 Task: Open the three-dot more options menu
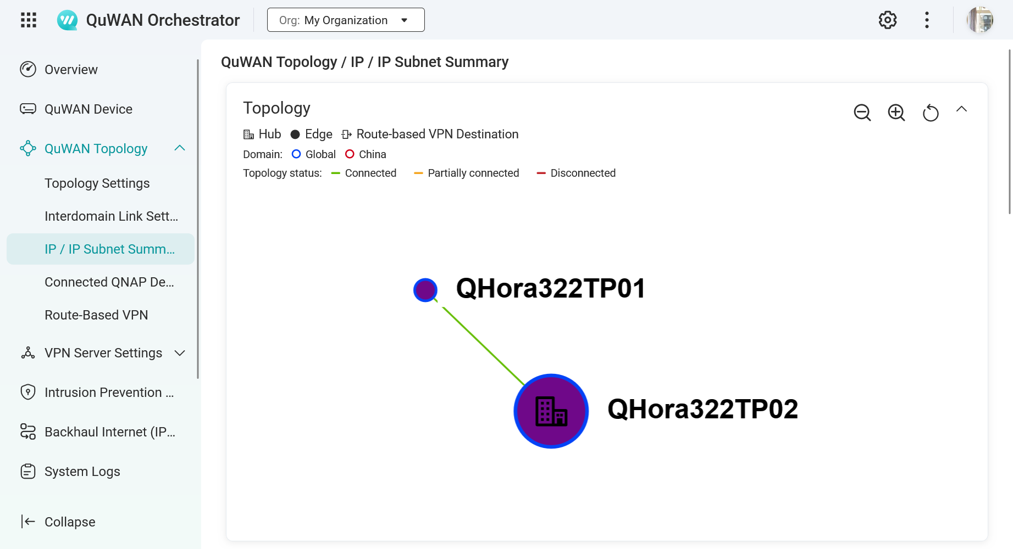[x=927, y=20]
